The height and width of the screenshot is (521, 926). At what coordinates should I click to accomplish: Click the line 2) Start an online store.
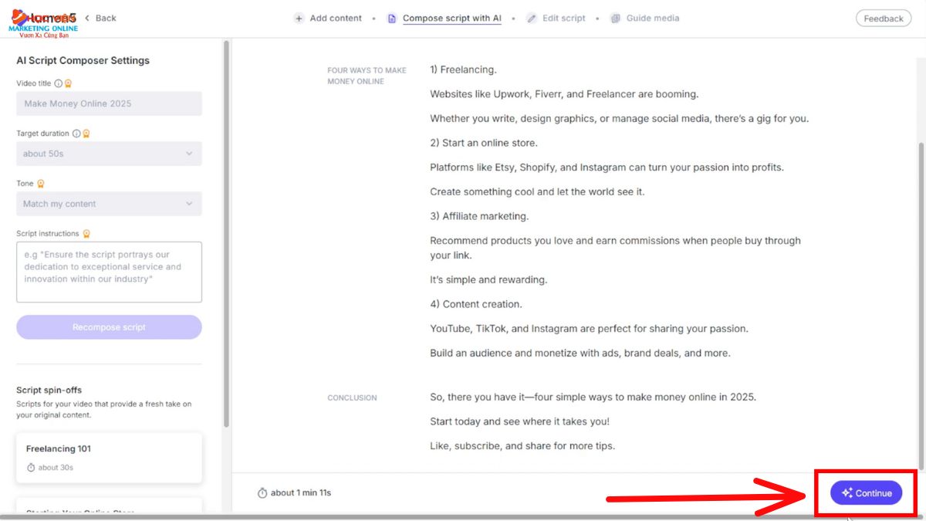pyautogui.click(x=484, y=143)
